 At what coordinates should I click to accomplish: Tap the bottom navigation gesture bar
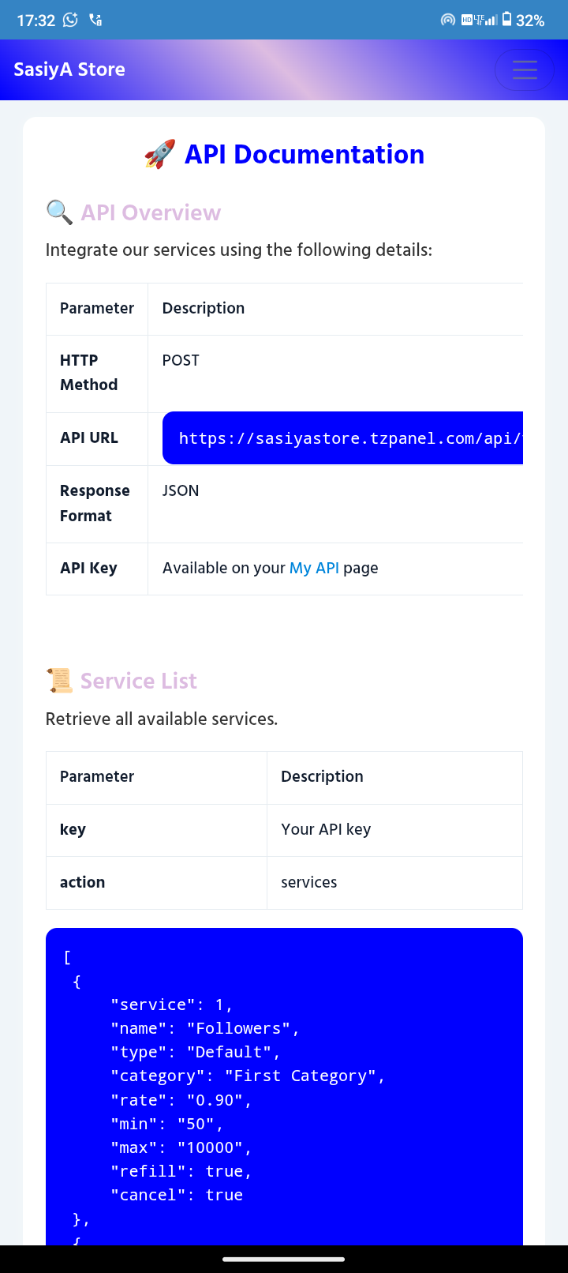pos(284,1259)
